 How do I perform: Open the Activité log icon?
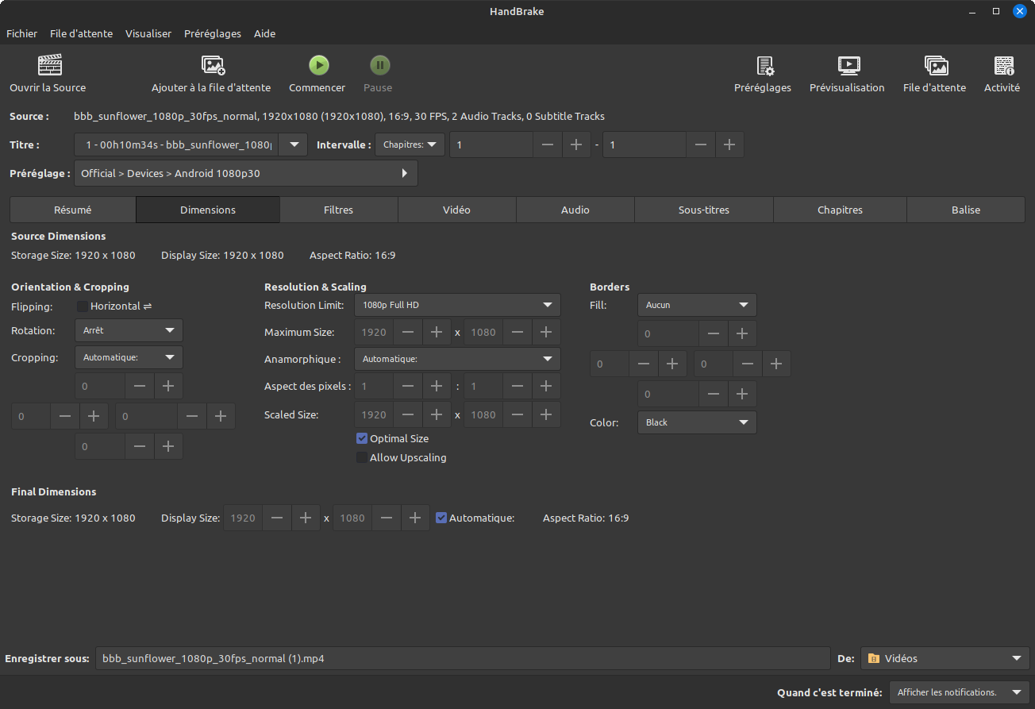click(x=1003, y=65)
